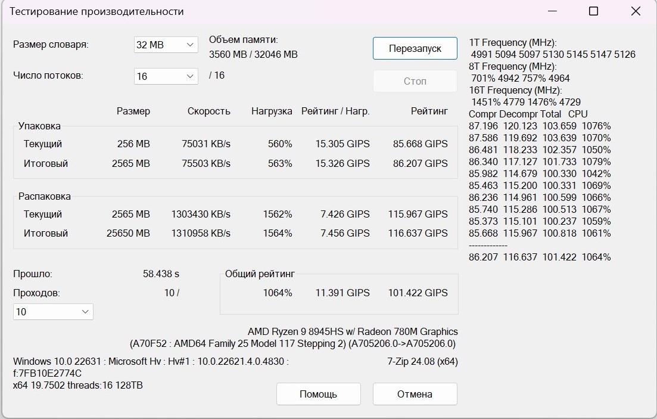Open help with the Помощь button
This screenshot has width=657, height=419.
click(318, 394)
